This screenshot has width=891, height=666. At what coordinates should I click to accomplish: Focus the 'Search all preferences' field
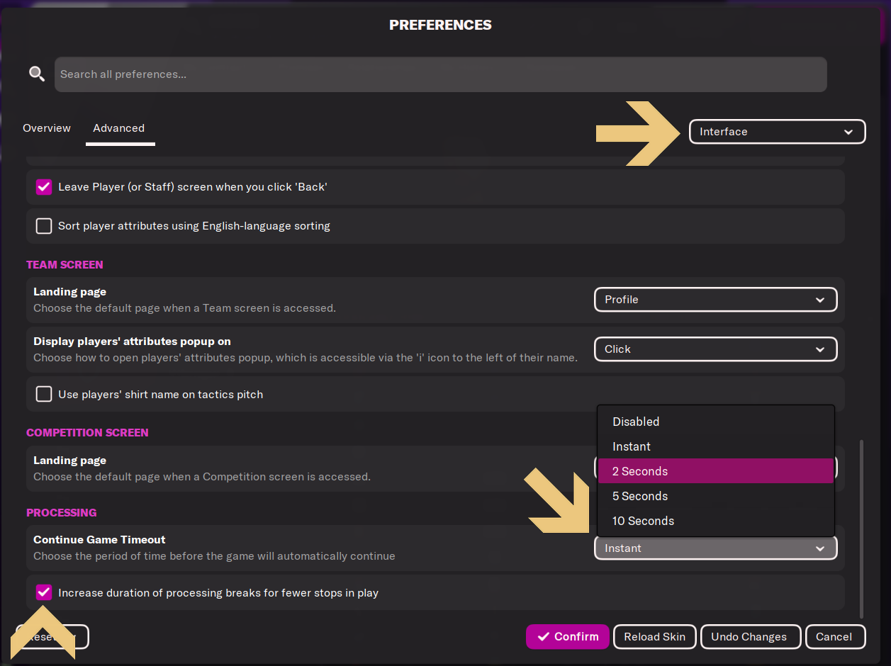click(x=440, y=74)
